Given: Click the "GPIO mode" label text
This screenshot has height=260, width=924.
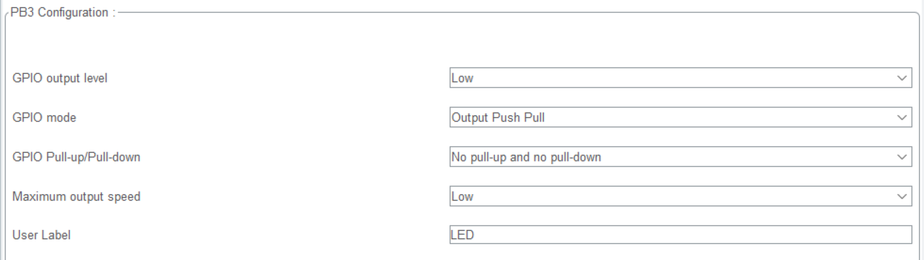Looking at the screenshot, I should [x=40, y=118].
